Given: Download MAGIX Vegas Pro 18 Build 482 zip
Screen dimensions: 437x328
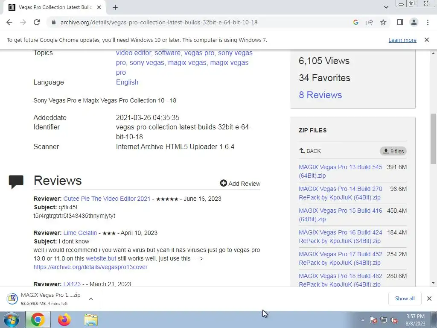Looking at the screenshot, I should [x=340, y=280].
